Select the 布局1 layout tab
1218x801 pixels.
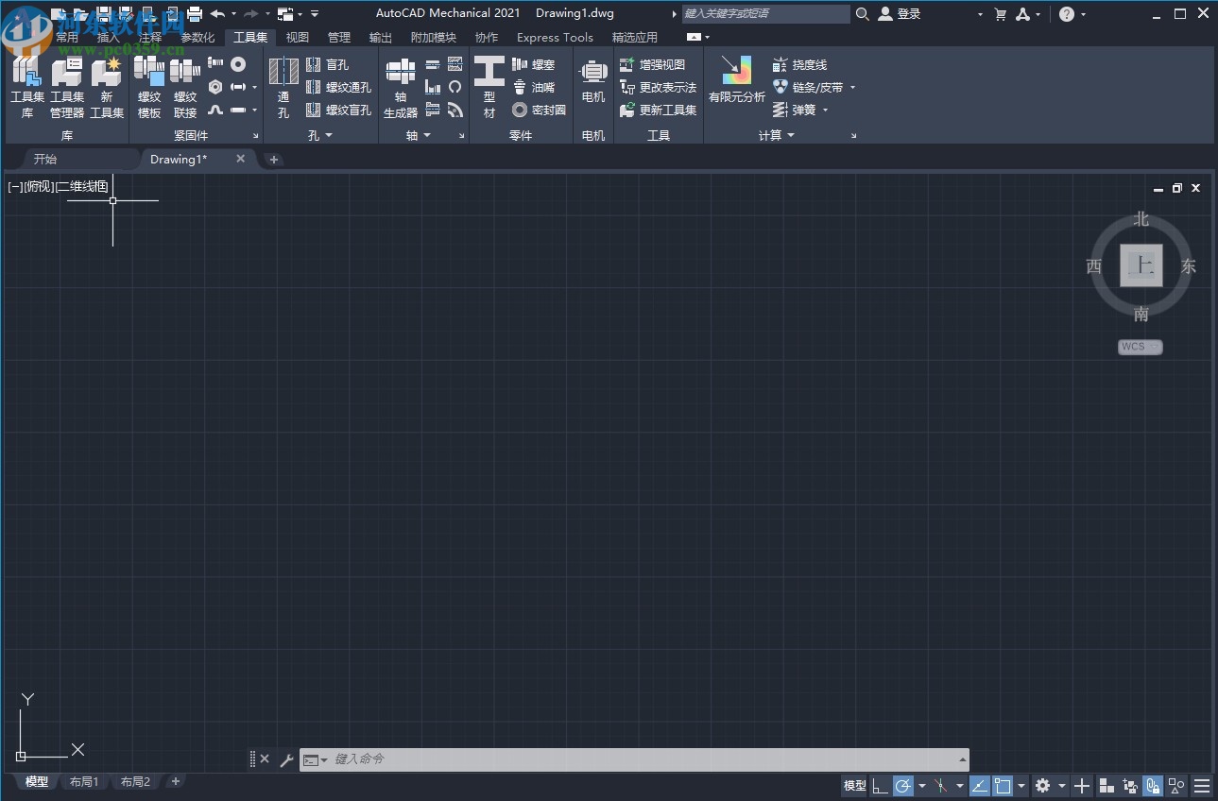(x=84, y=781)
